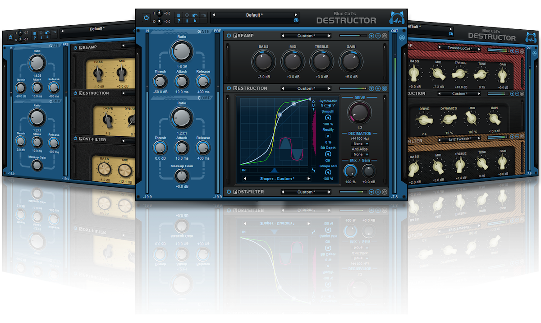Open the Anti Alias dropdown

tap(359, 154)
